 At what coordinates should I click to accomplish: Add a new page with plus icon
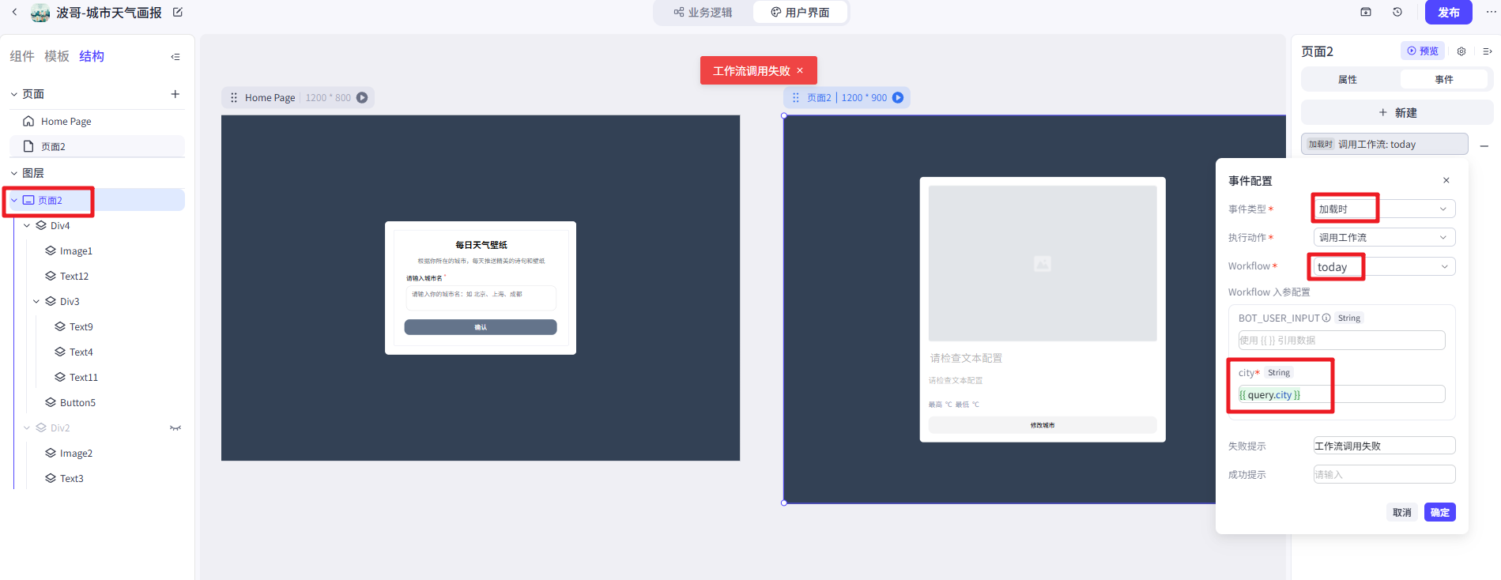pos(175,94)
